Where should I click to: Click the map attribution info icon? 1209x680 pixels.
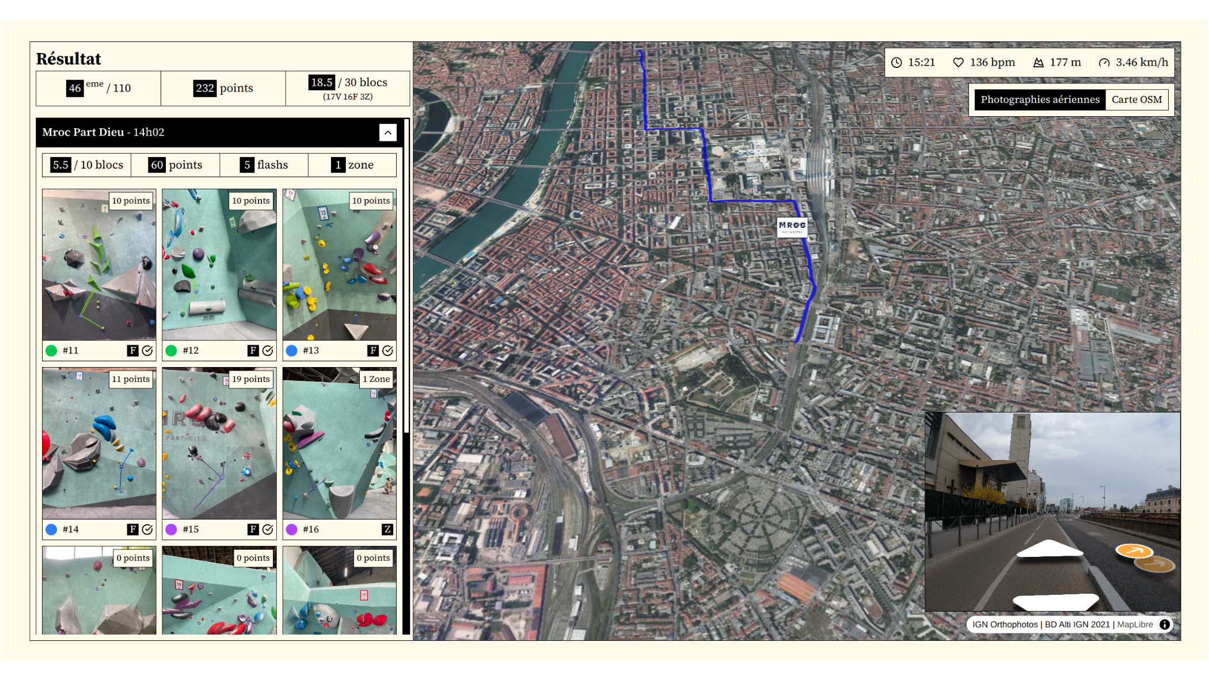coord(1165,624)
